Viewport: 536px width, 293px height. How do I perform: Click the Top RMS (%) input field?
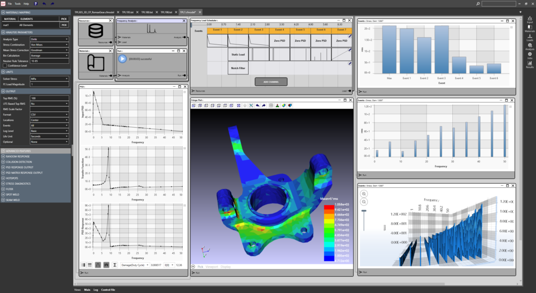pyautogui.click(x=50, y=98)
